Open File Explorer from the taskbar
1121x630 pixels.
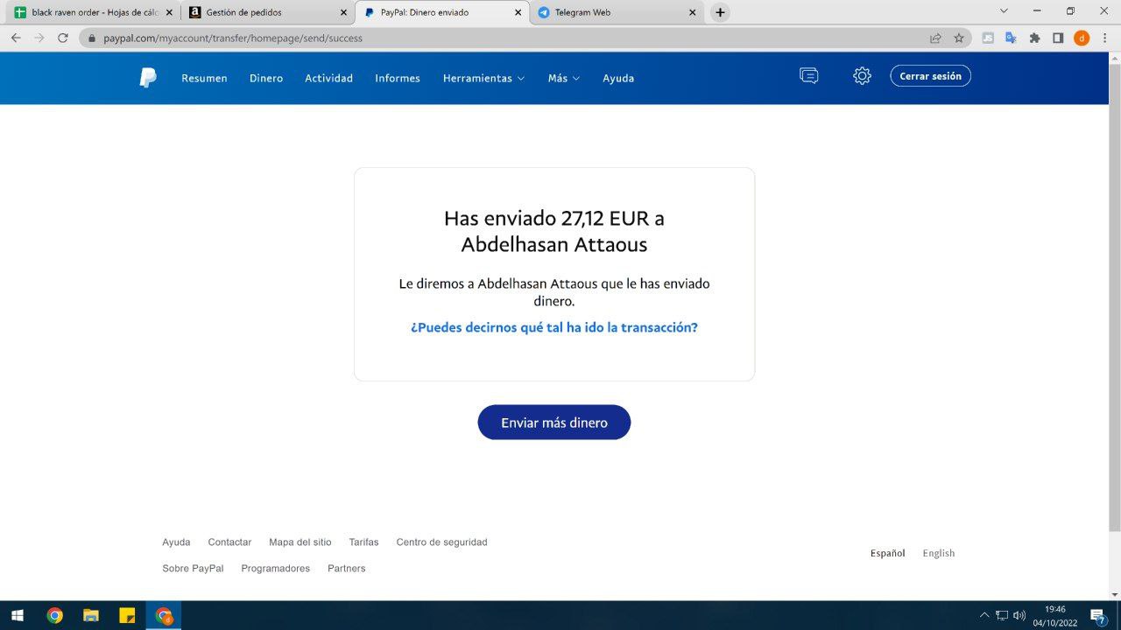coord(91,615)
